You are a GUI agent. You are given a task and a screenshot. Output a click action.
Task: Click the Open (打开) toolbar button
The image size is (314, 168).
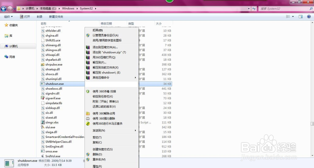(25, 17)
